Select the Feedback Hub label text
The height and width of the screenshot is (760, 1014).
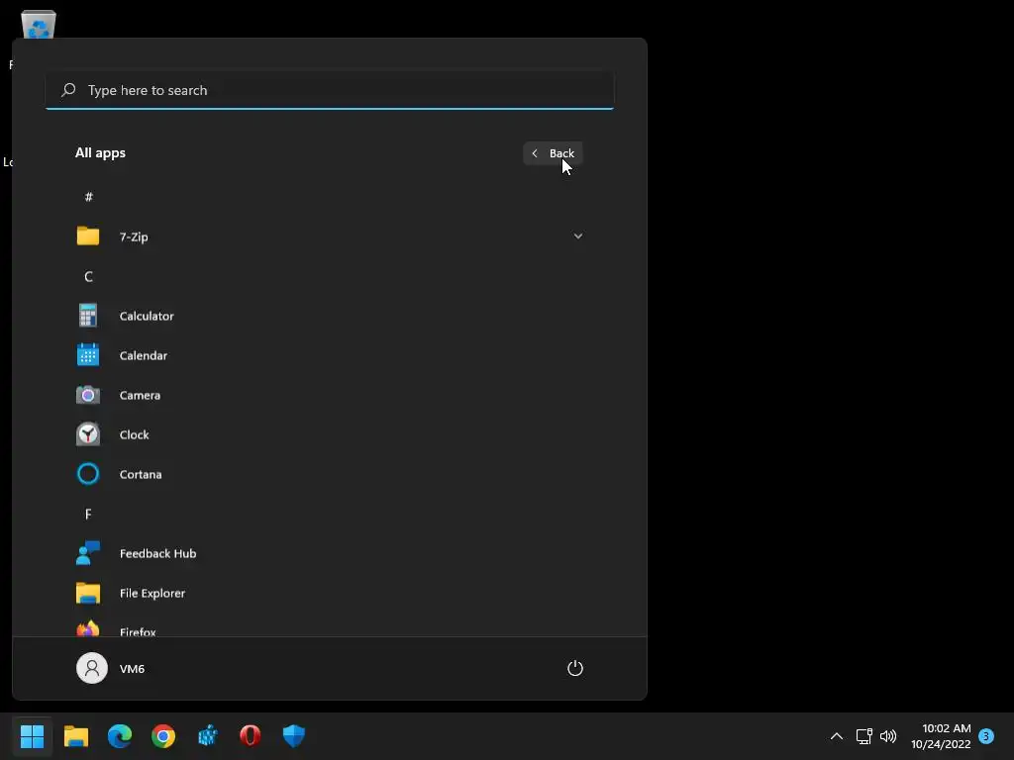[x=157, y=554]
